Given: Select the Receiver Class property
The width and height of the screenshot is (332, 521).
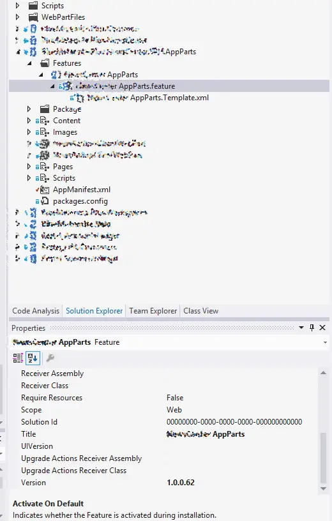Looking at the screenshot, I should pos(45,386).
